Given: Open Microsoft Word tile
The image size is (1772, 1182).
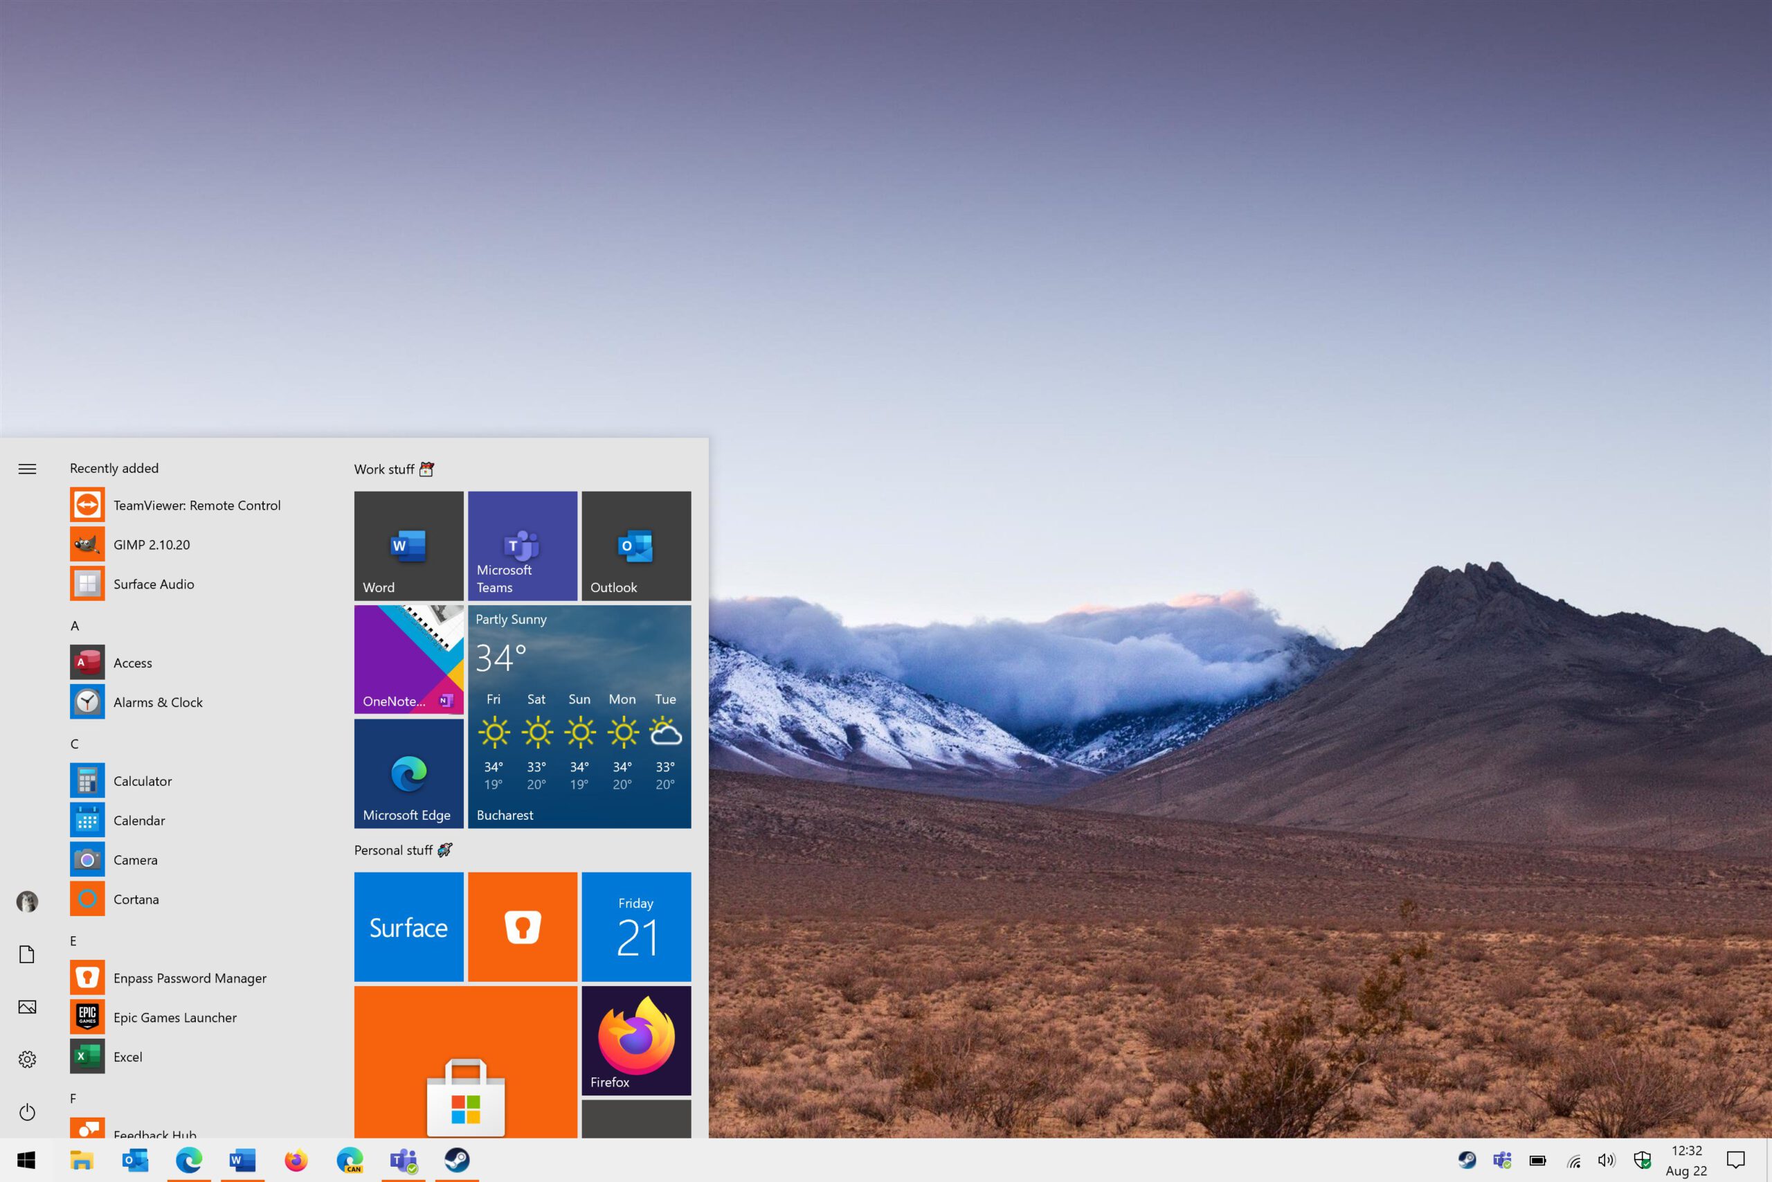Looking at the screenshot, I should pos(408,545).
